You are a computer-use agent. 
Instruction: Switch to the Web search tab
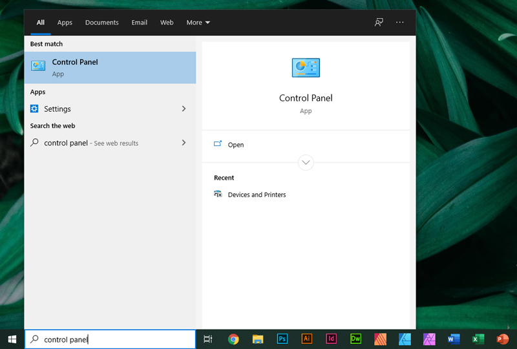point(167,23)
